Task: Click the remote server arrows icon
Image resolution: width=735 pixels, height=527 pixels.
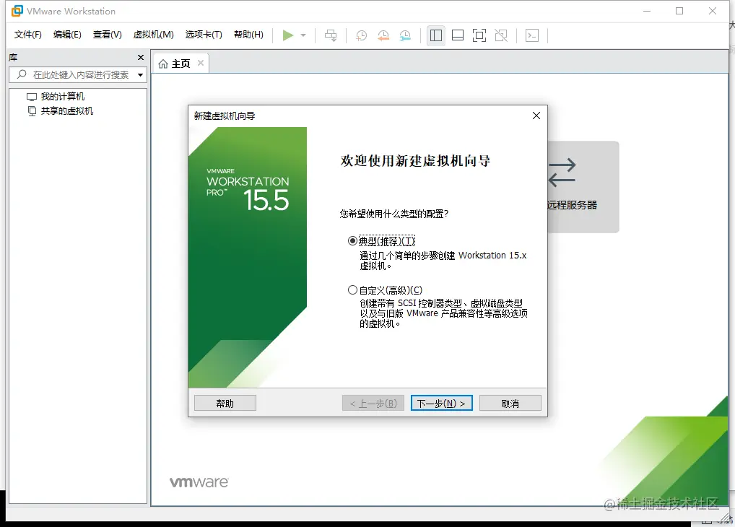Action: [x=562, y=172]
